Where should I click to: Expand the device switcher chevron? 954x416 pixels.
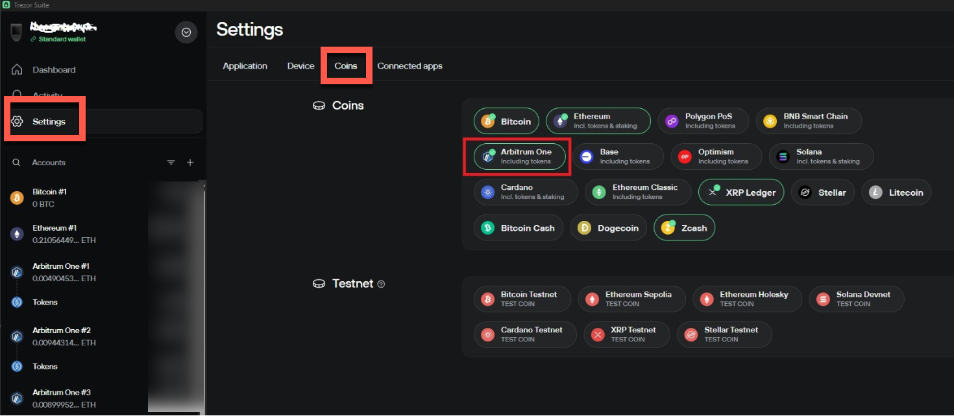click(186, 32)
